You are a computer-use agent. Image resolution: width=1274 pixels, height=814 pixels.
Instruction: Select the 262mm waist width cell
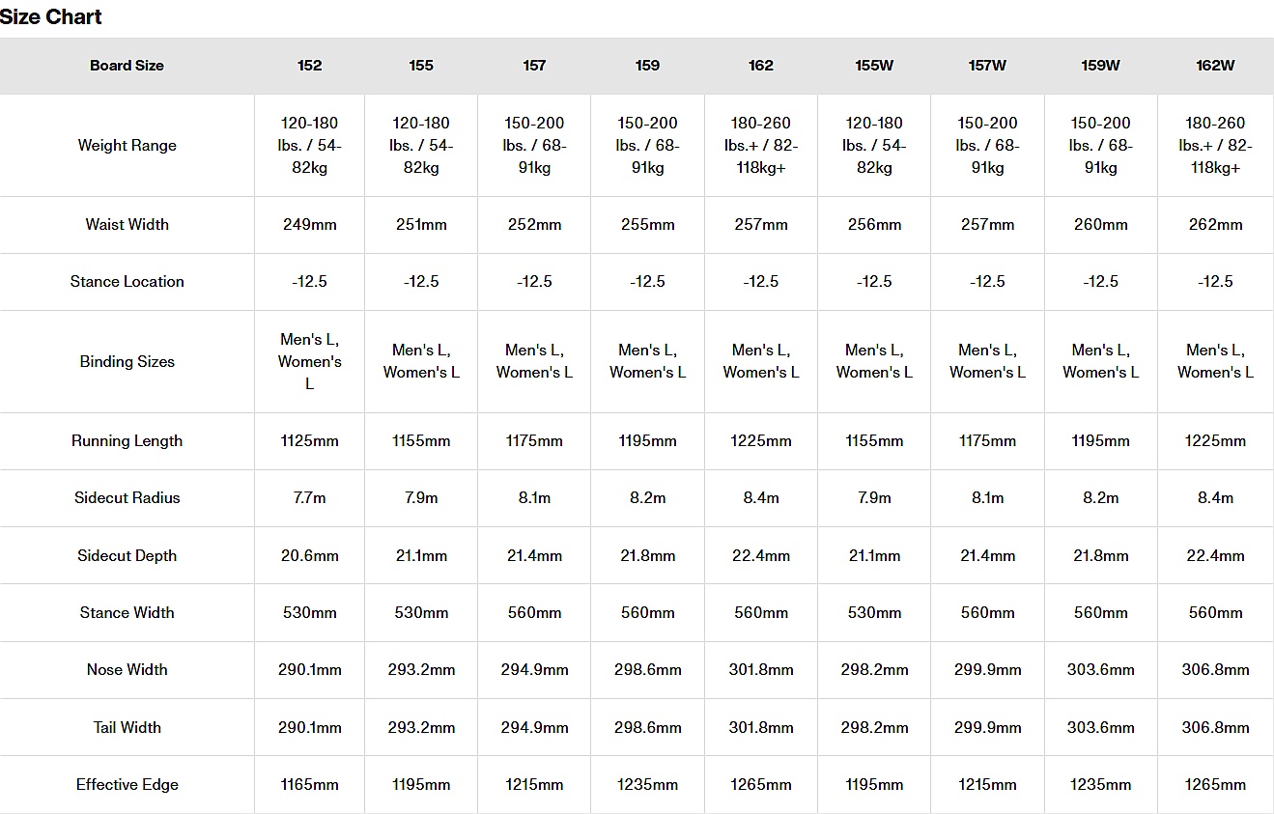[x=1215, y=224]
